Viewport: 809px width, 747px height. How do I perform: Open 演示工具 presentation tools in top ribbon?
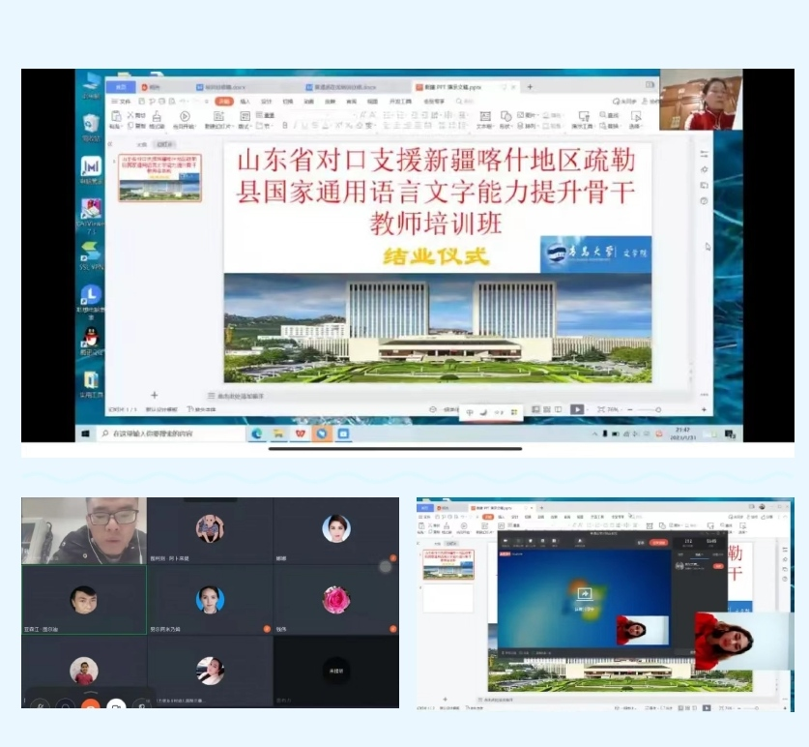583,119
